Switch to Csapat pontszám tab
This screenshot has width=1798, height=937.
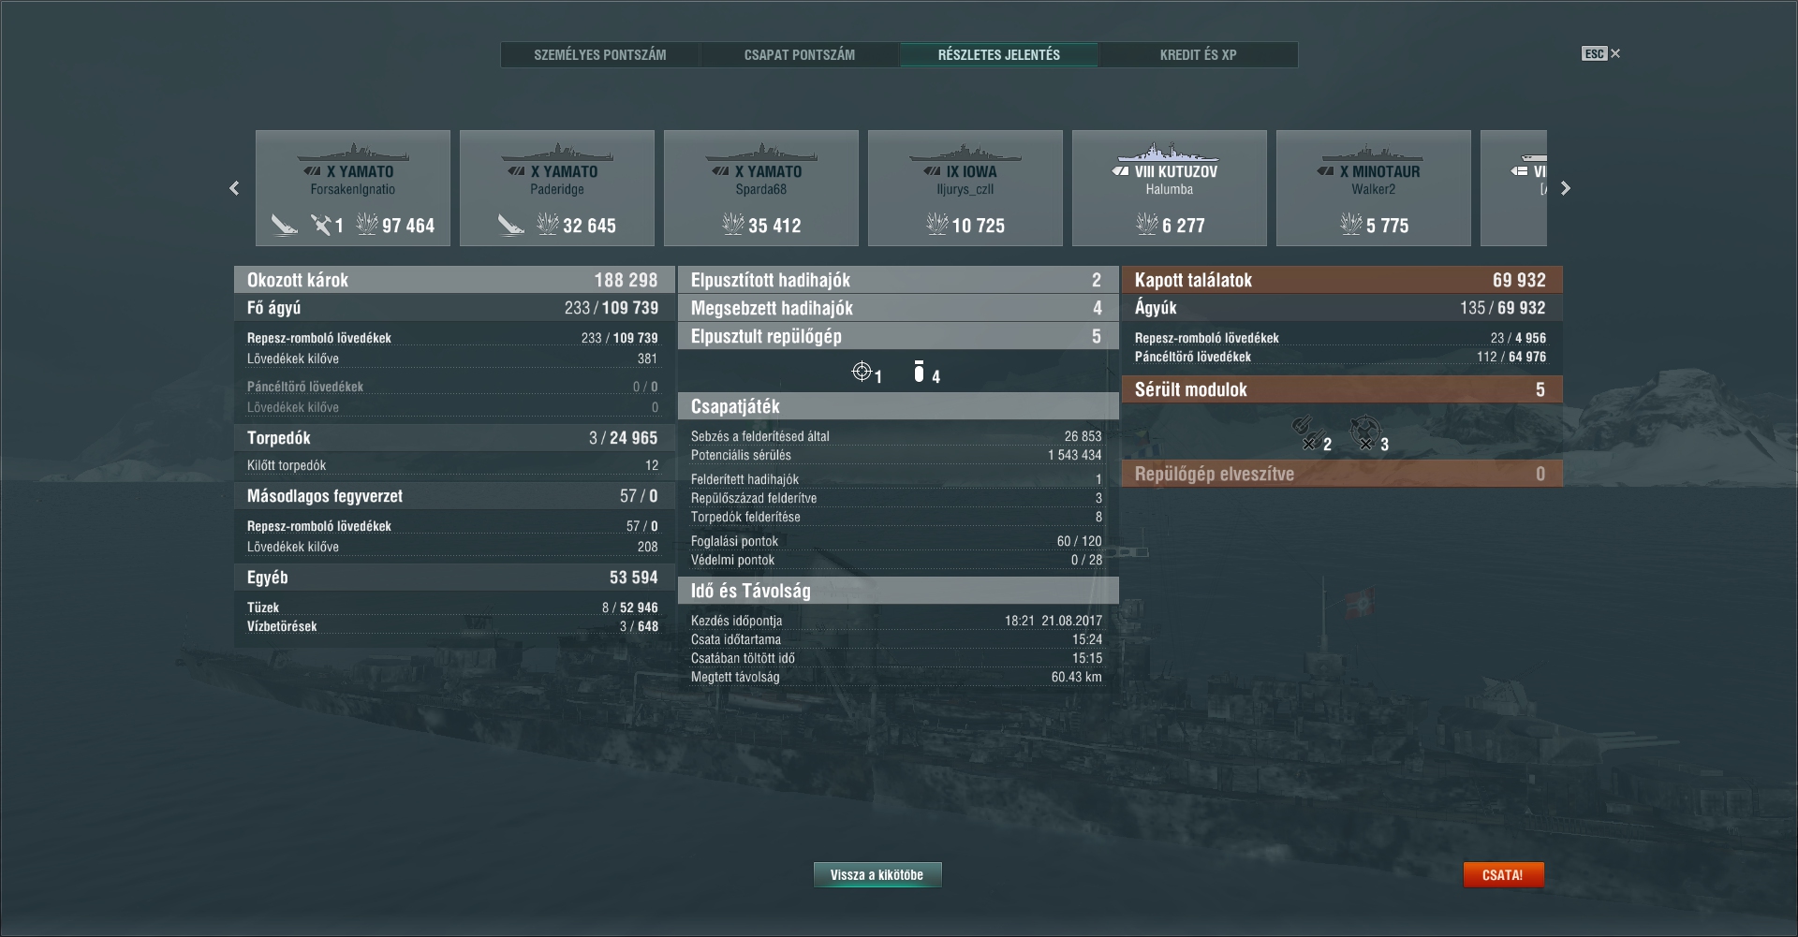point(800,55)
